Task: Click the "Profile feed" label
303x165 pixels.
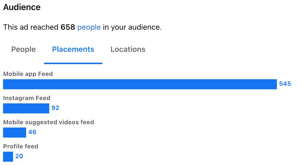Action: click(21, 146)
